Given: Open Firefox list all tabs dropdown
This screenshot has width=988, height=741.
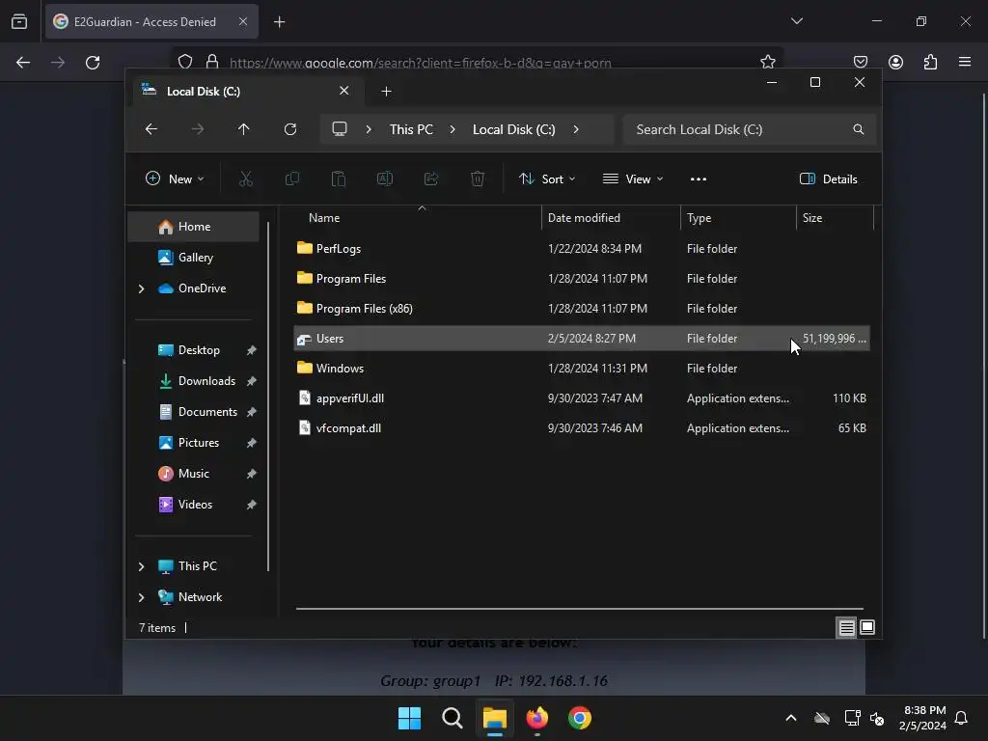Looking at the screenshot, I should pos(796,21).
